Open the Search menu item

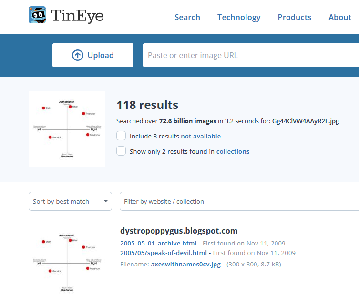coord(187,17)
